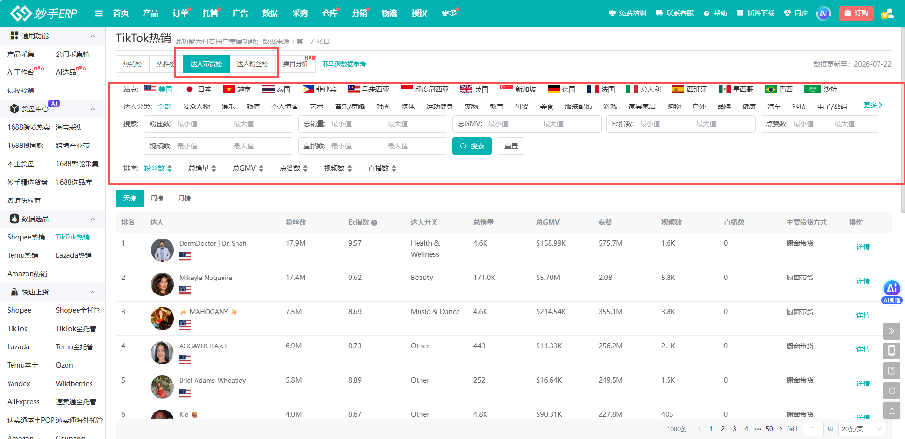
Task: Open the AI assistant icon in header
Action: coord(824,13)
